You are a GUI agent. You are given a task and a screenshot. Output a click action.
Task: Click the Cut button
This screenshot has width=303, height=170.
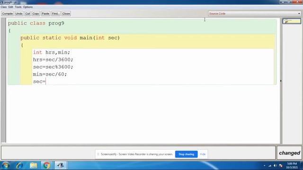coord(27,14)
